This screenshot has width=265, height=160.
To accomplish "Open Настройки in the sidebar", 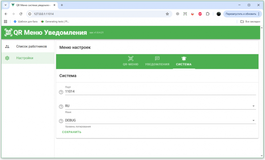I will coord(25,58).
